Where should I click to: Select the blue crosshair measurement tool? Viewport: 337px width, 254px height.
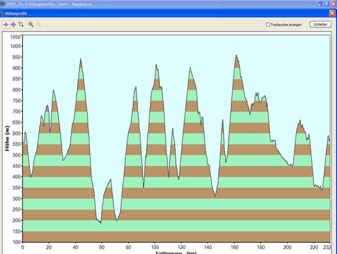click(13, 25)
